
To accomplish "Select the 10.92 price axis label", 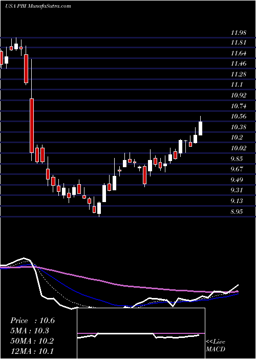I will [238, 95].
